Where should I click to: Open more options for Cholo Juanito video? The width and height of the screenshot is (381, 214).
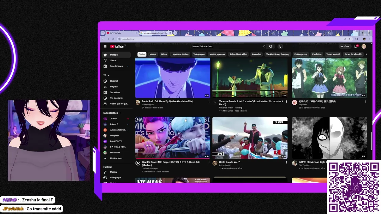286,163
